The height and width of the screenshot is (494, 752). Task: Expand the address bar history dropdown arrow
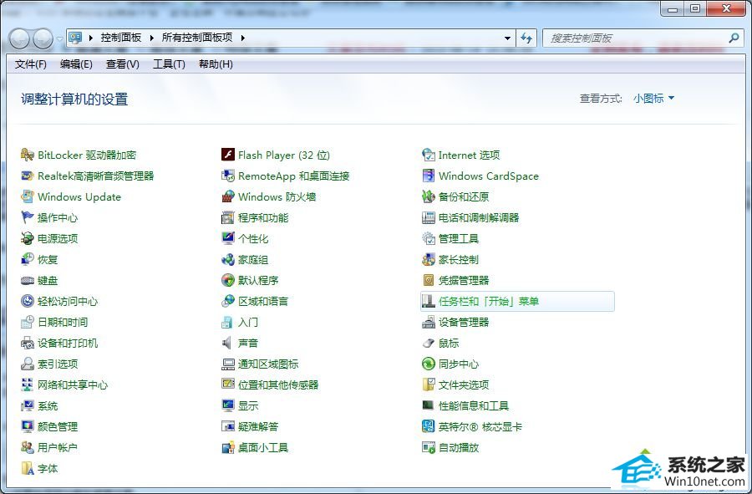pos(507,38)
